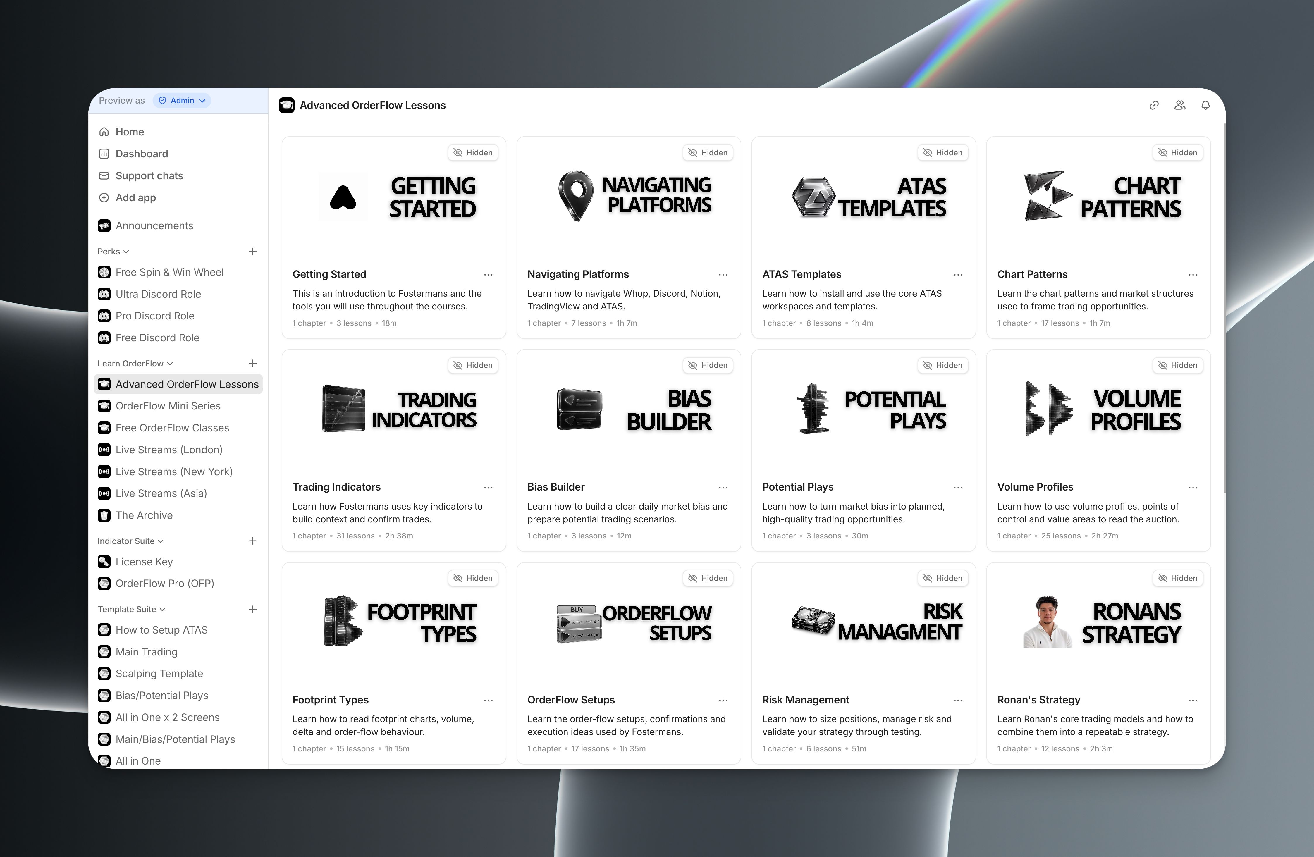Toggle Hidden badge on Bias Builder card
Image resolution: width=1314 pixels, height=857 pixels.
point(708,366)
